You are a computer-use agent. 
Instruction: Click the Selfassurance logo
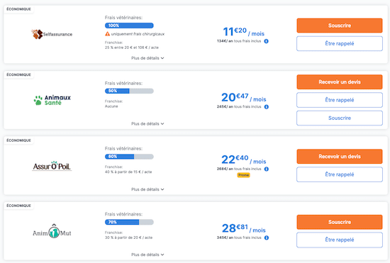pyautogui.click(x=52, y=34)
